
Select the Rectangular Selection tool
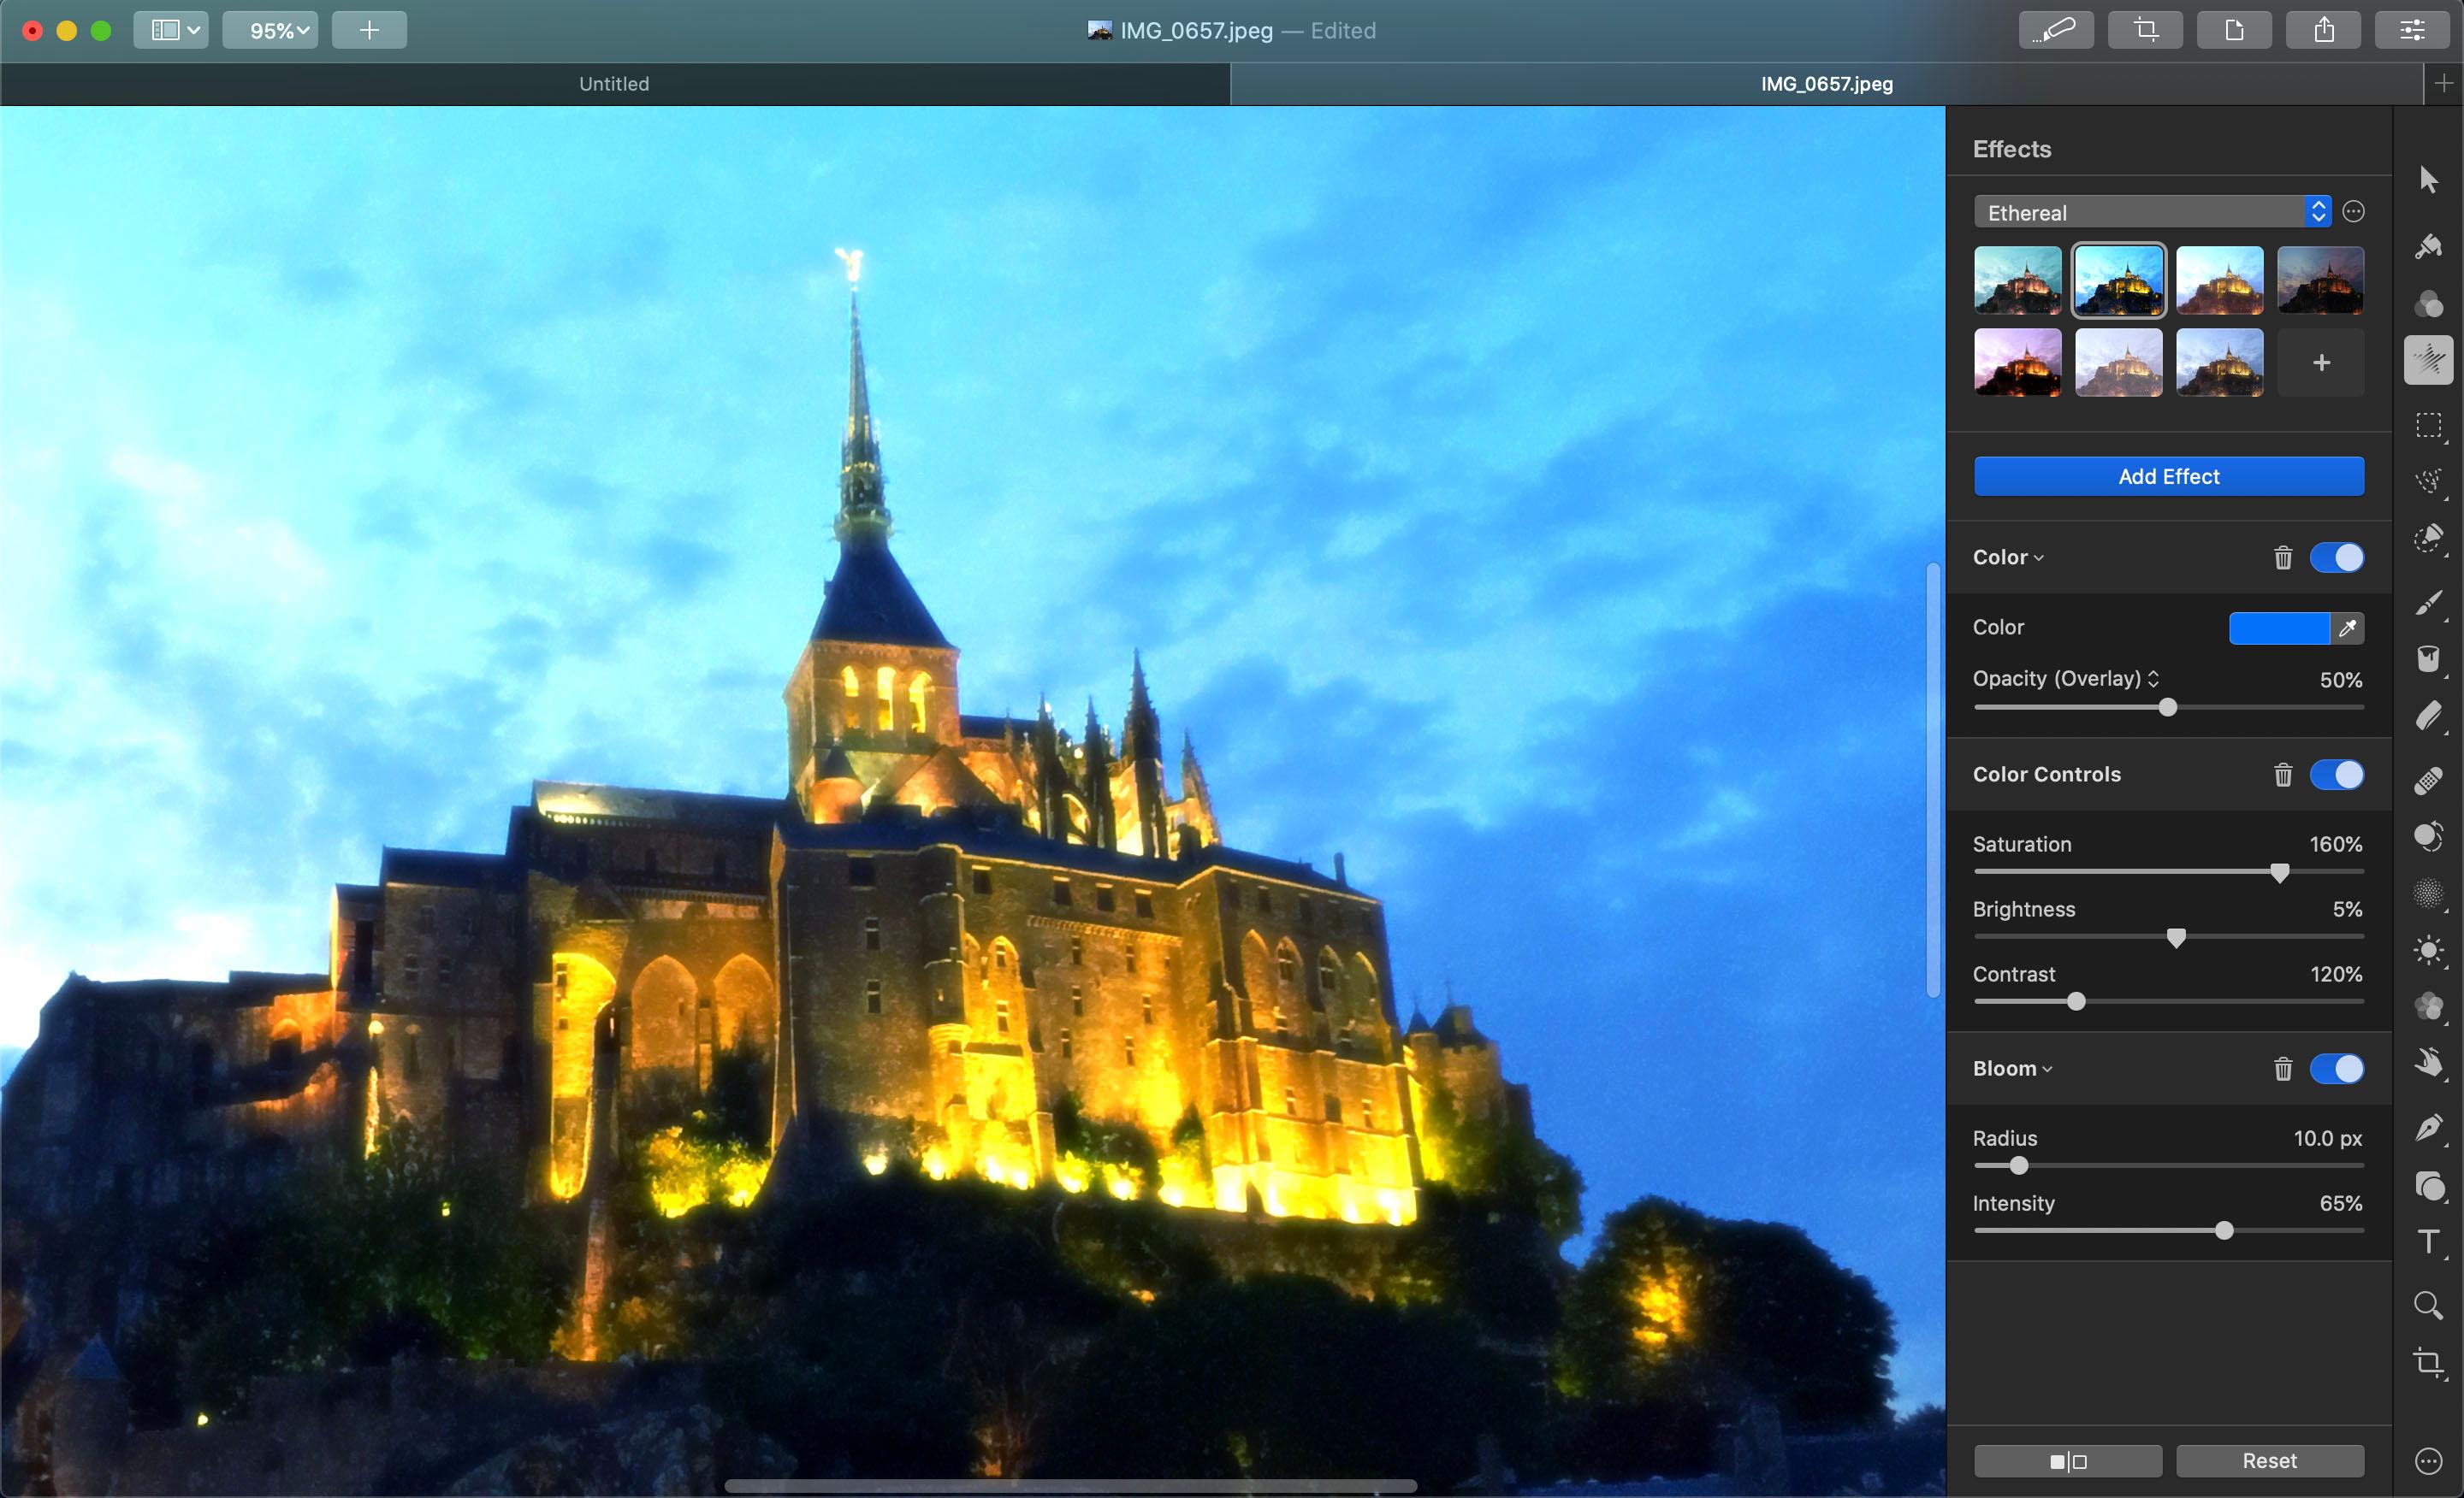pos(2428,425)
